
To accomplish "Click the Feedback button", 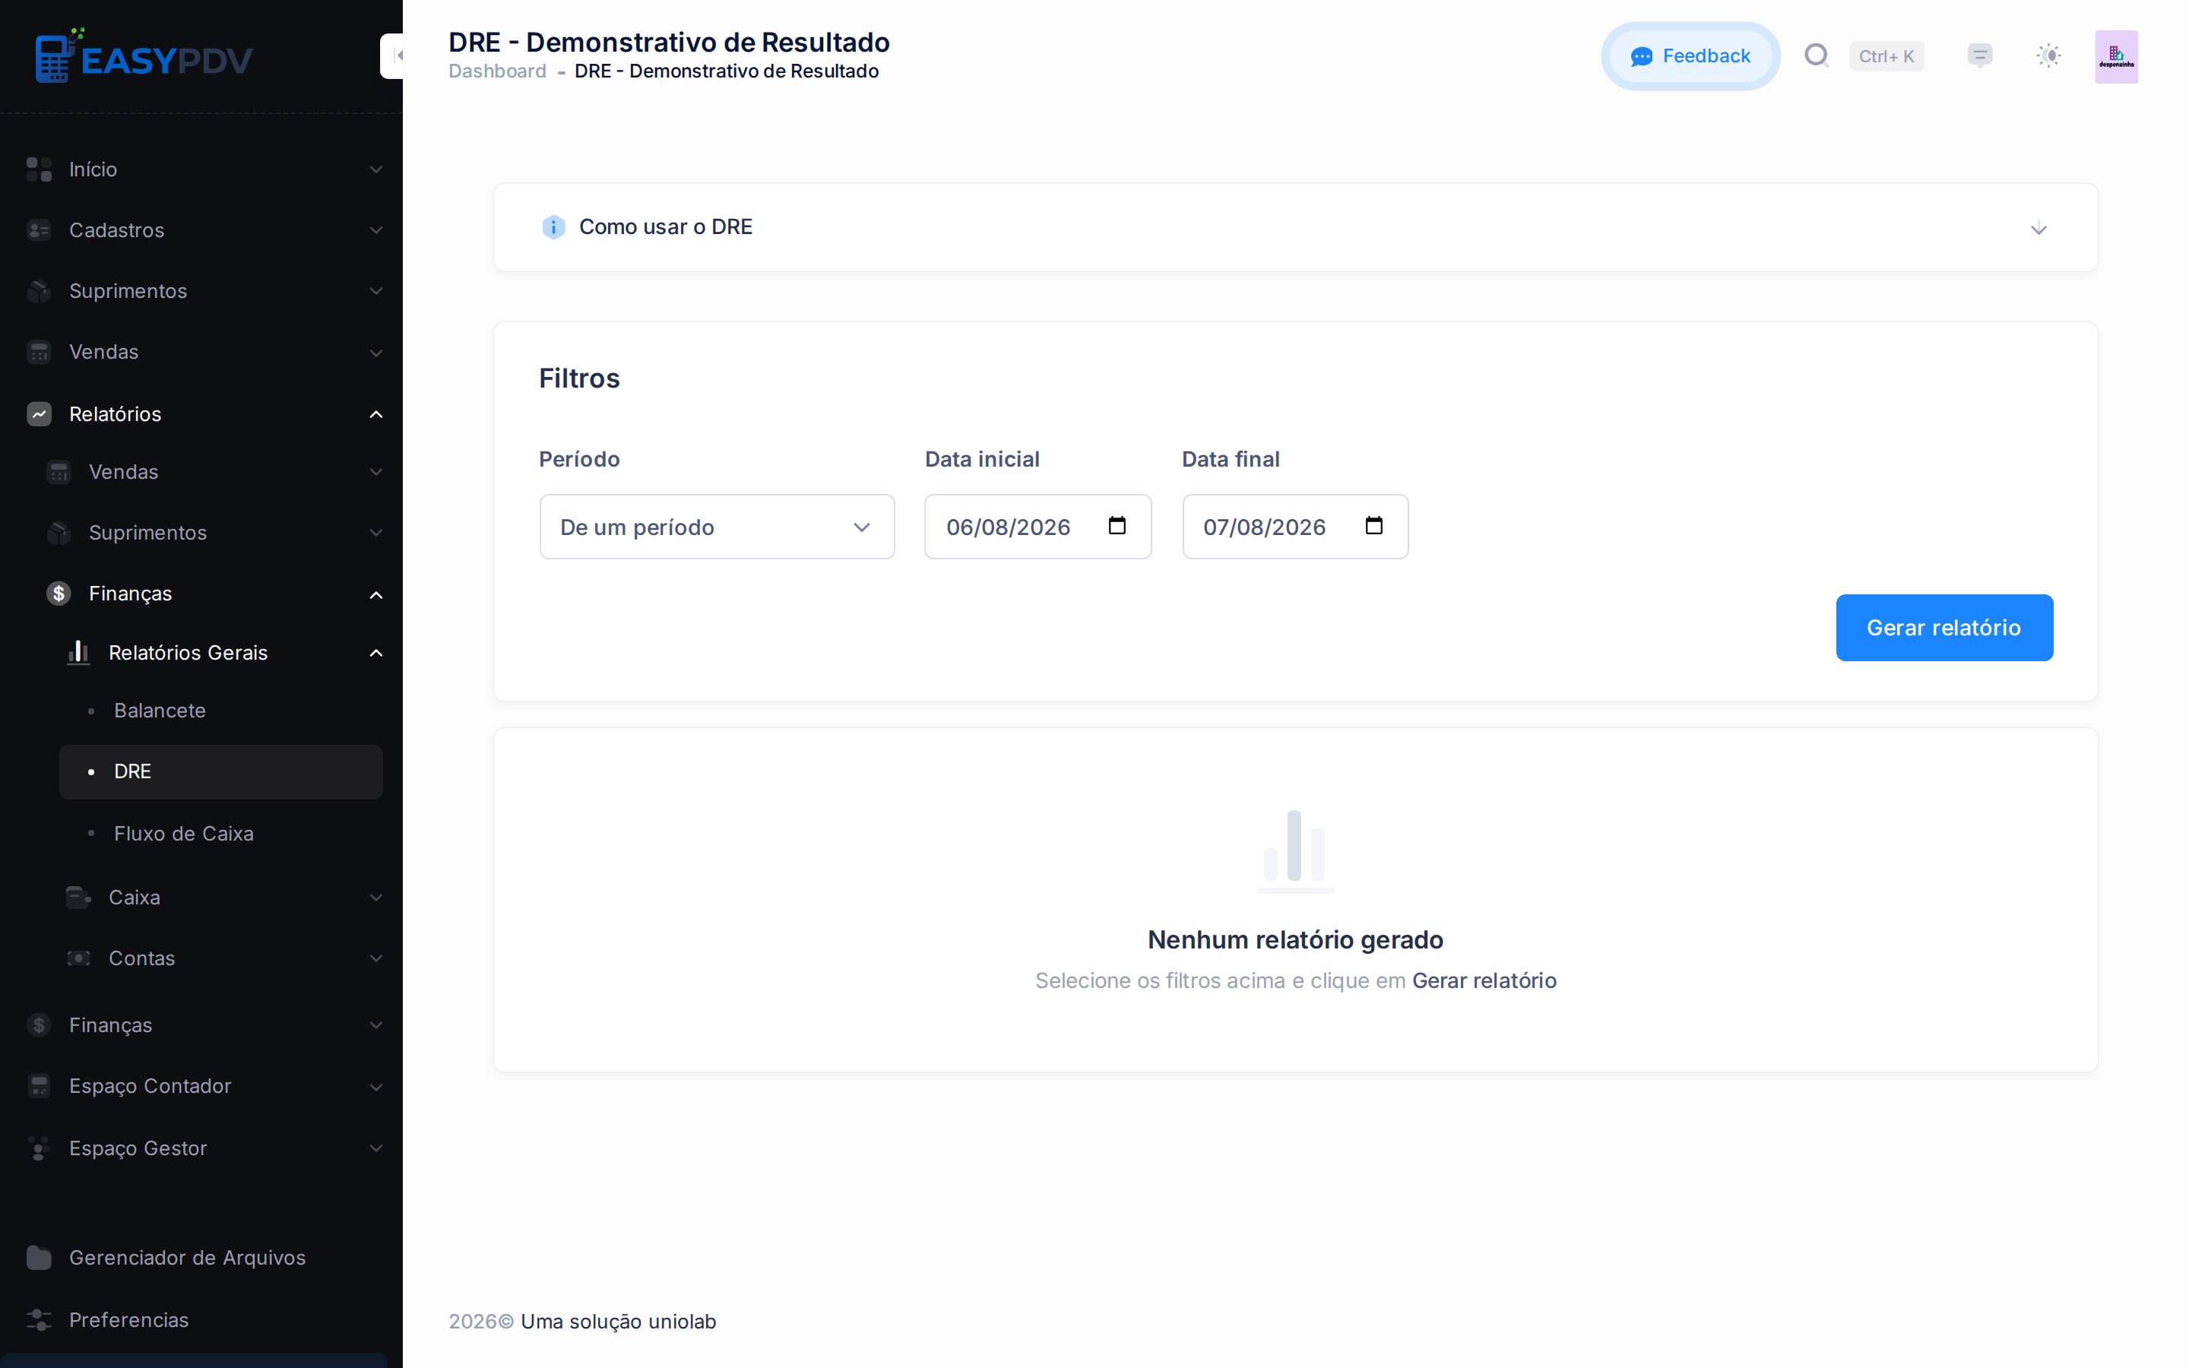I will click(1690, 56).
